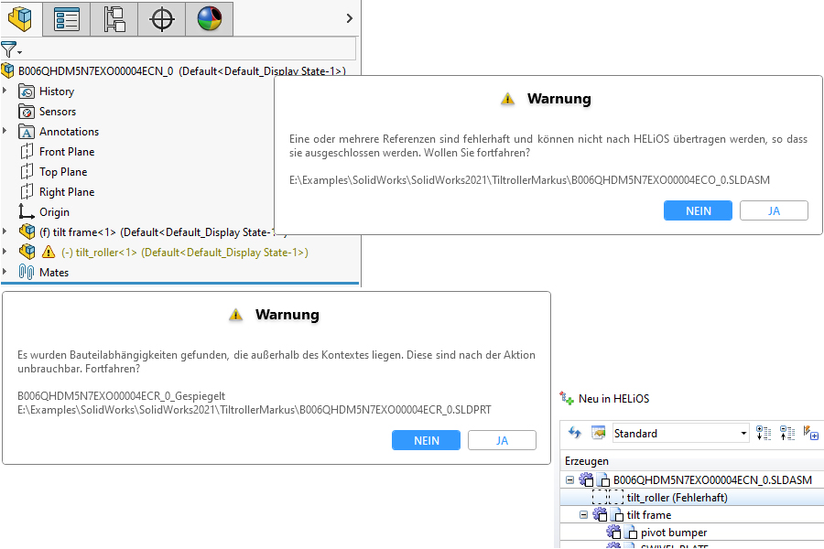Viewport: 824px width, 549px height.
Task: Select the Top Plane tree item
Action: tap(63, 172)
